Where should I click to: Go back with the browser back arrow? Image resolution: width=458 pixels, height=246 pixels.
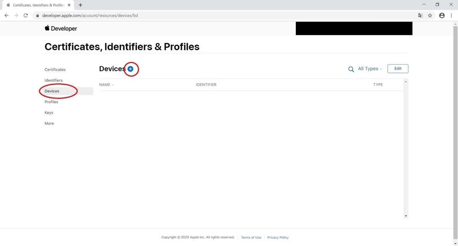pos(6,16)
